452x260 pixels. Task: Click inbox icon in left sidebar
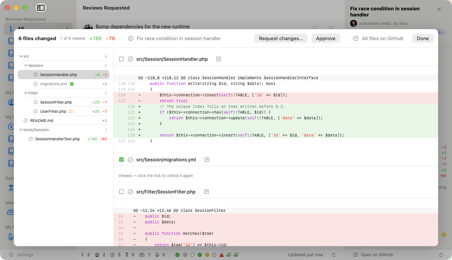pos(11,212)
